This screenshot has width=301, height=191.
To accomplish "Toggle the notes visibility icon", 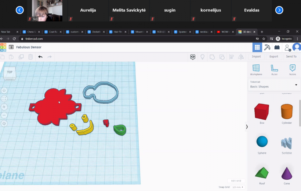I will coord(193,57).
